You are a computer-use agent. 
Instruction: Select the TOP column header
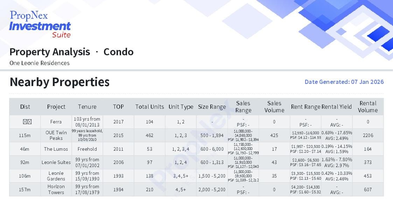(118, 107)
